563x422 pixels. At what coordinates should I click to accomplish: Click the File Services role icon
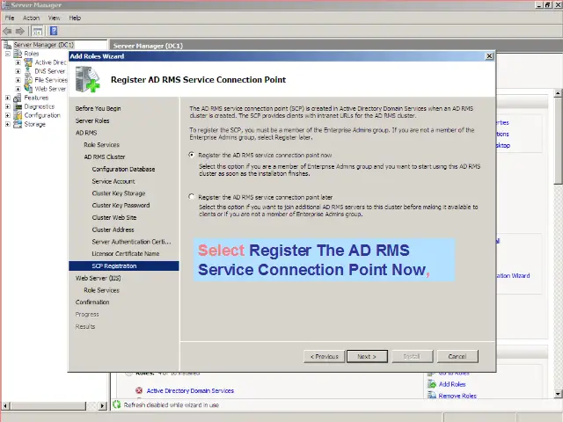point(28,80)
